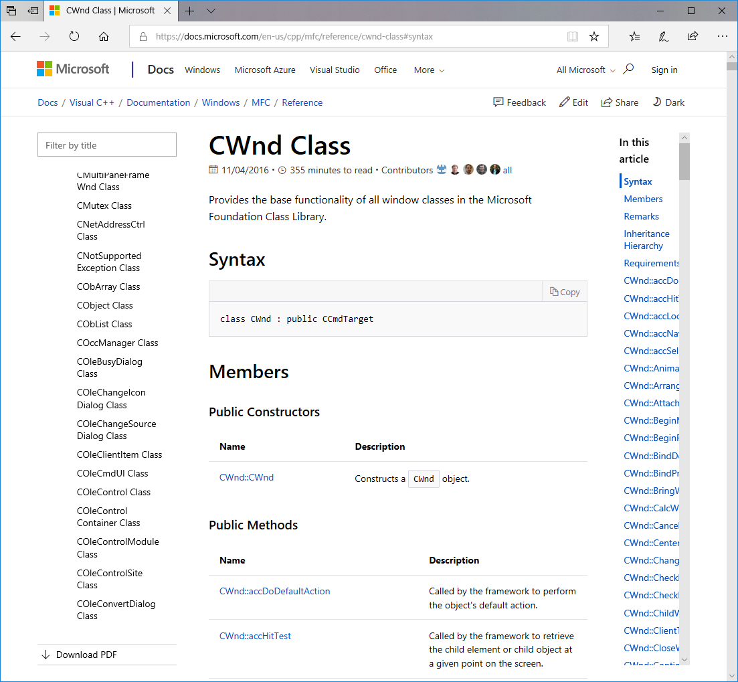The width and height of the screenshot is (738, 682).
Task: Open the Office nav item
Action: (x=385, y=70)
